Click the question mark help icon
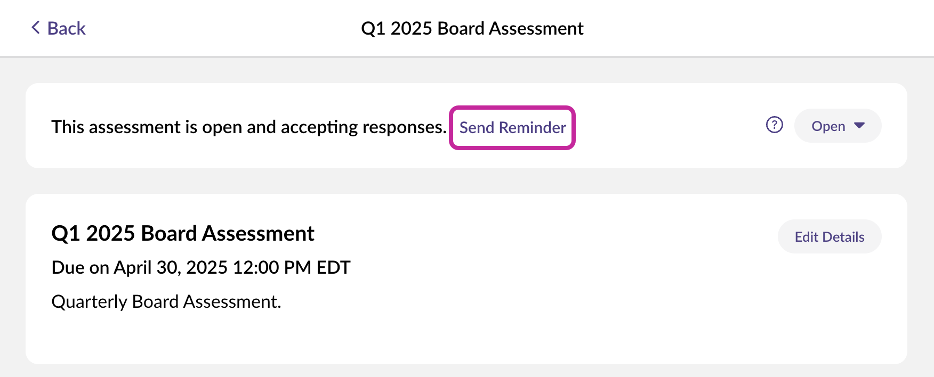This screenshot has height=377, width=934. (x=774, y=125)
